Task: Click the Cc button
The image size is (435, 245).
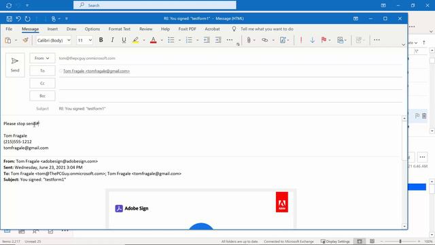Action: [x=42, y=83]
